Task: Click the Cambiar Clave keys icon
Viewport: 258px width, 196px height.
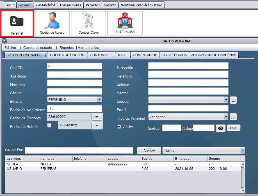Action: tap(88, 20)
